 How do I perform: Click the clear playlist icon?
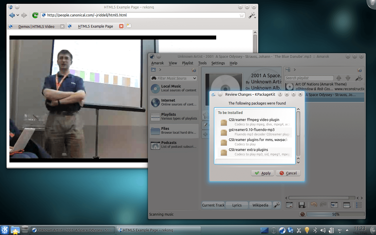(x=289, y=205)
